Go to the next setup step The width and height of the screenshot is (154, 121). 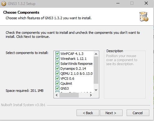(x=111, y=113)
